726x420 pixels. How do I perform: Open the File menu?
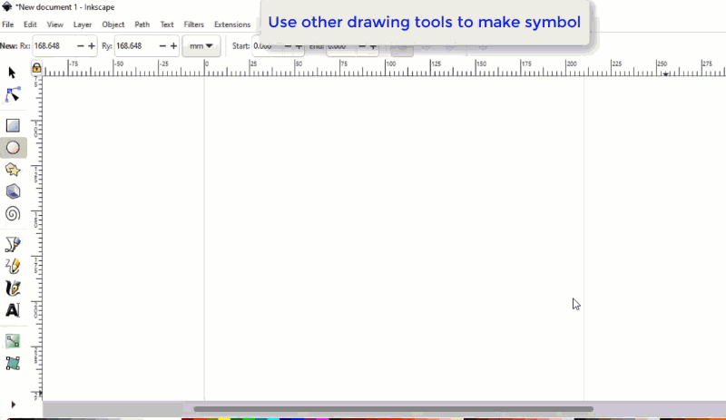pyautogui.click(x=8, y=24)
